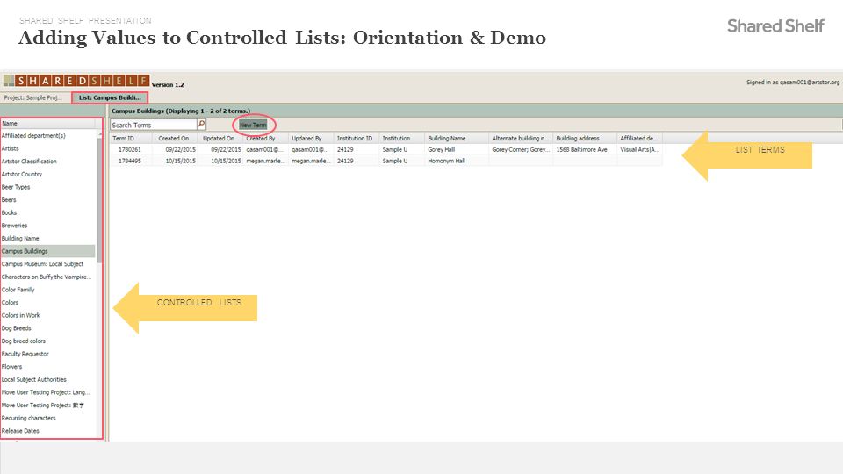Select the Artstor Country list
The height and width of the screenshot is (474, 843).
coord(47,174)
